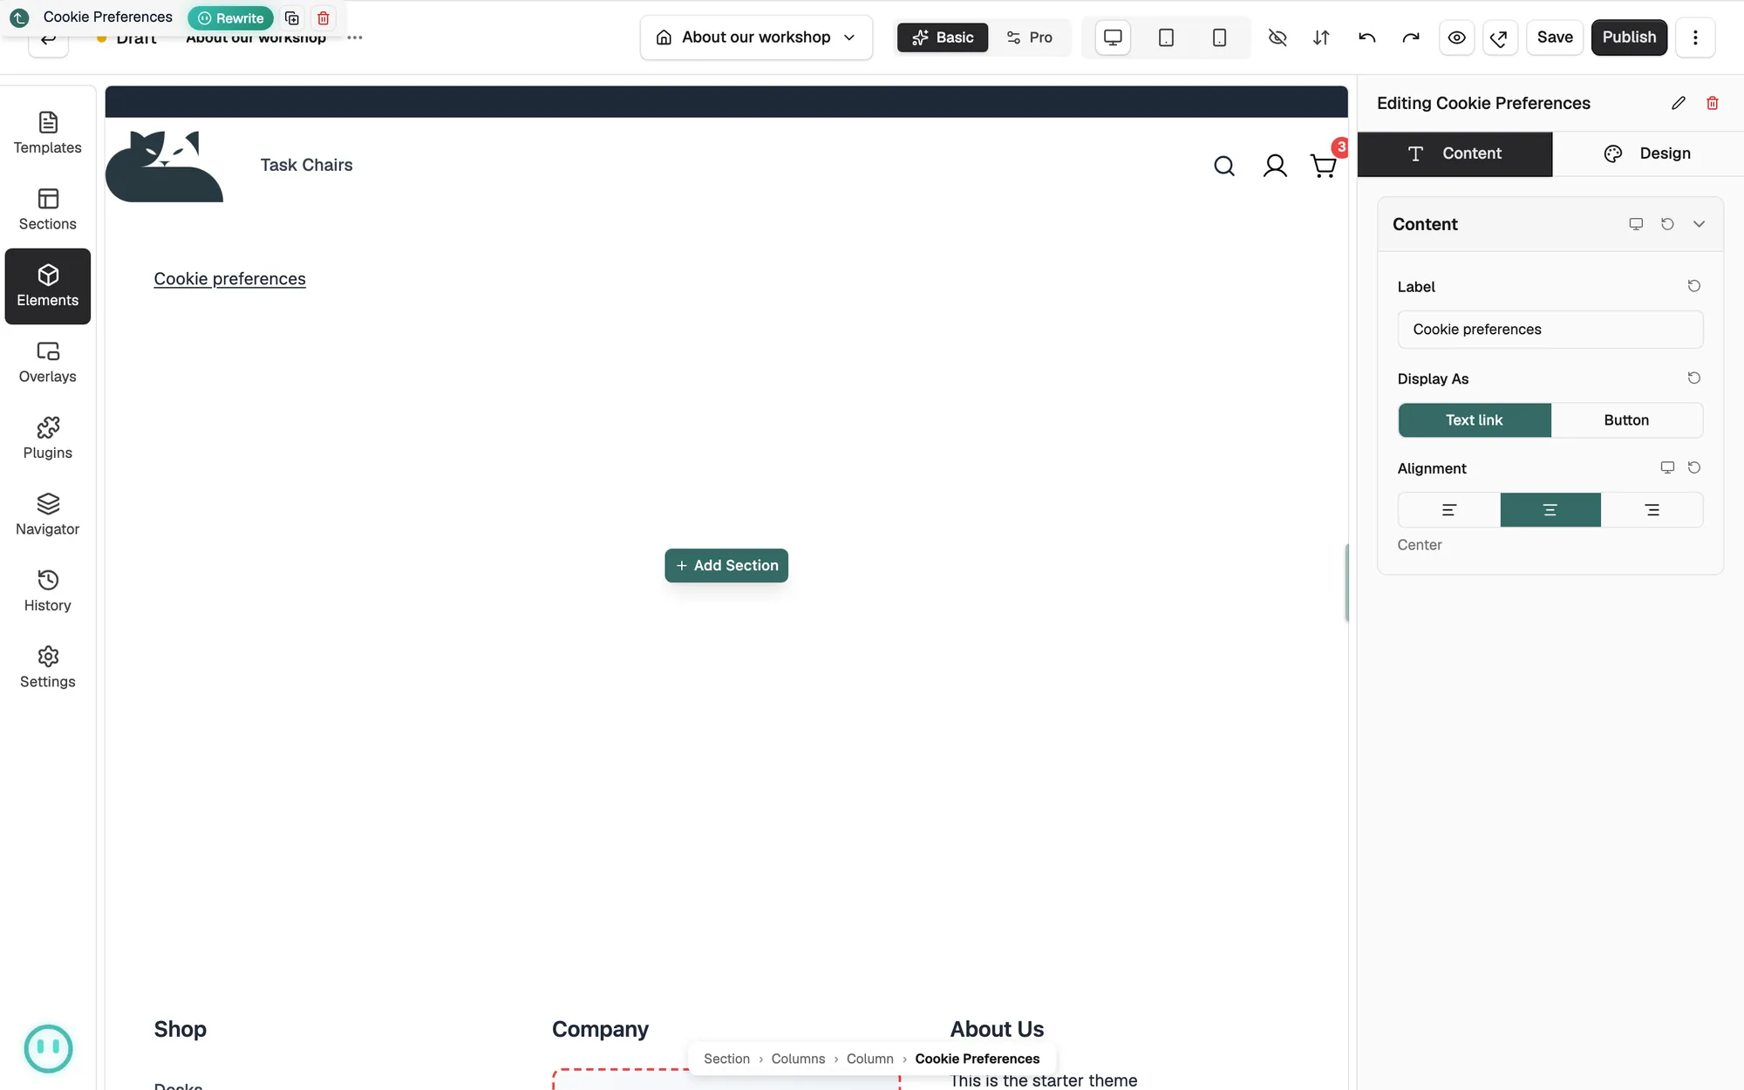The image size is (1744, 1090).
Task: Reset the Label field
Action: click(x=1694, y=286)
